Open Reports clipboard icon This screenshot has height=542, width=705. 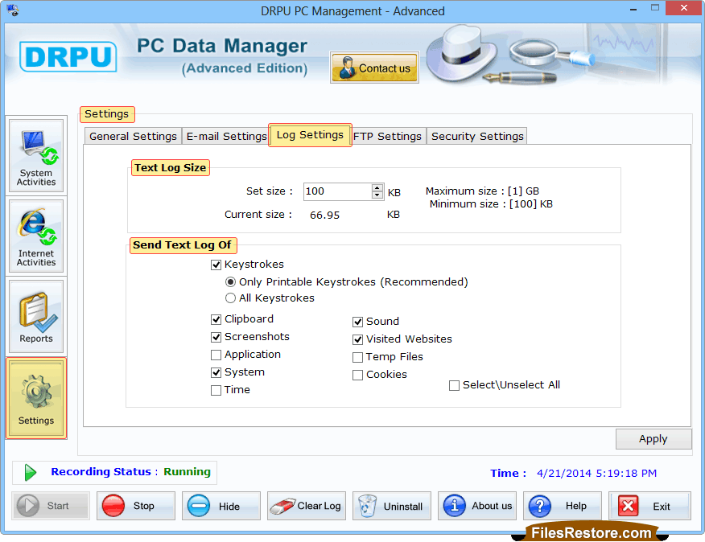tap(36, 313)
